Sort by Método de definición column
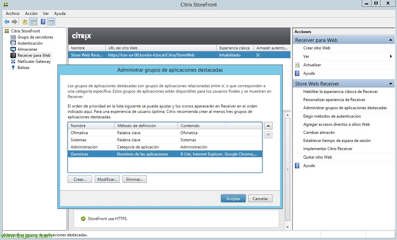The image size is (397, 240). click(146, 125)
